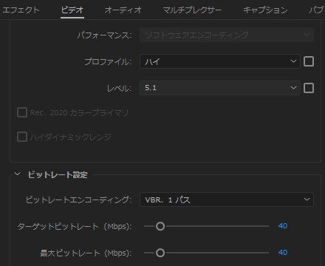
Task: Click the 最大ビットレート value 40
Action: tap(283, 253)
